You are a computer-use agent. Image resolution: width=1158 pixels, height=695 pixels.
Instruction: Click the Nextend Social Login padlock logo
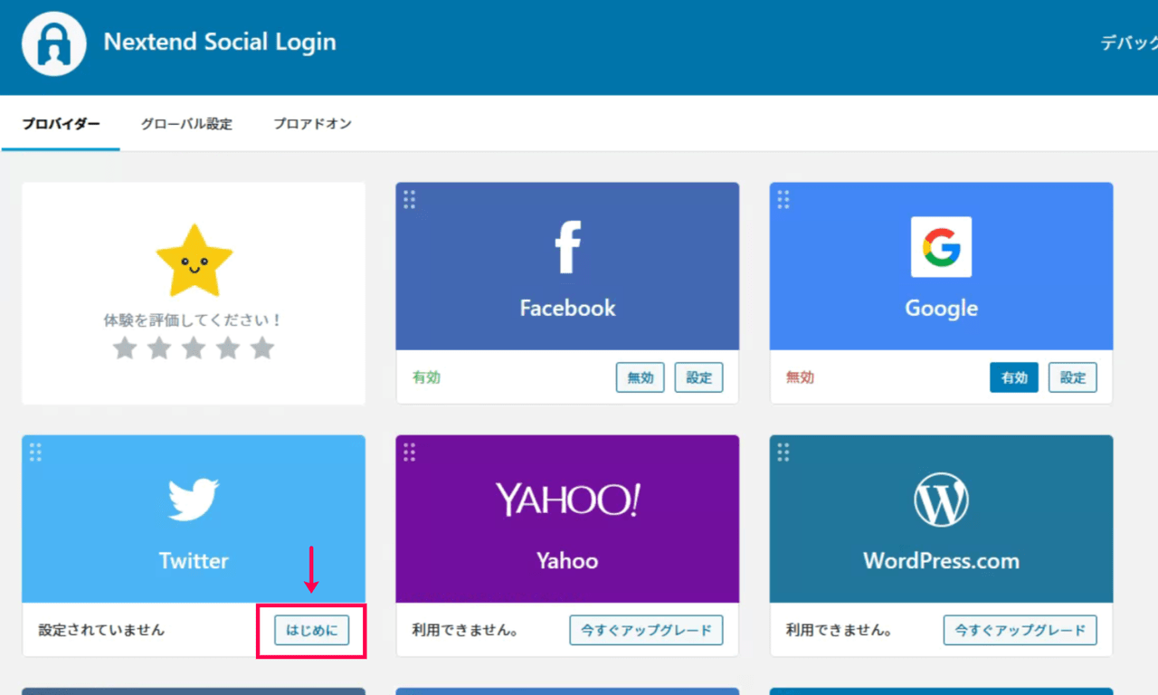click(54, 44)
